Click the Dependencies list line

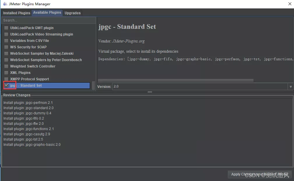(x=196, y=59)
